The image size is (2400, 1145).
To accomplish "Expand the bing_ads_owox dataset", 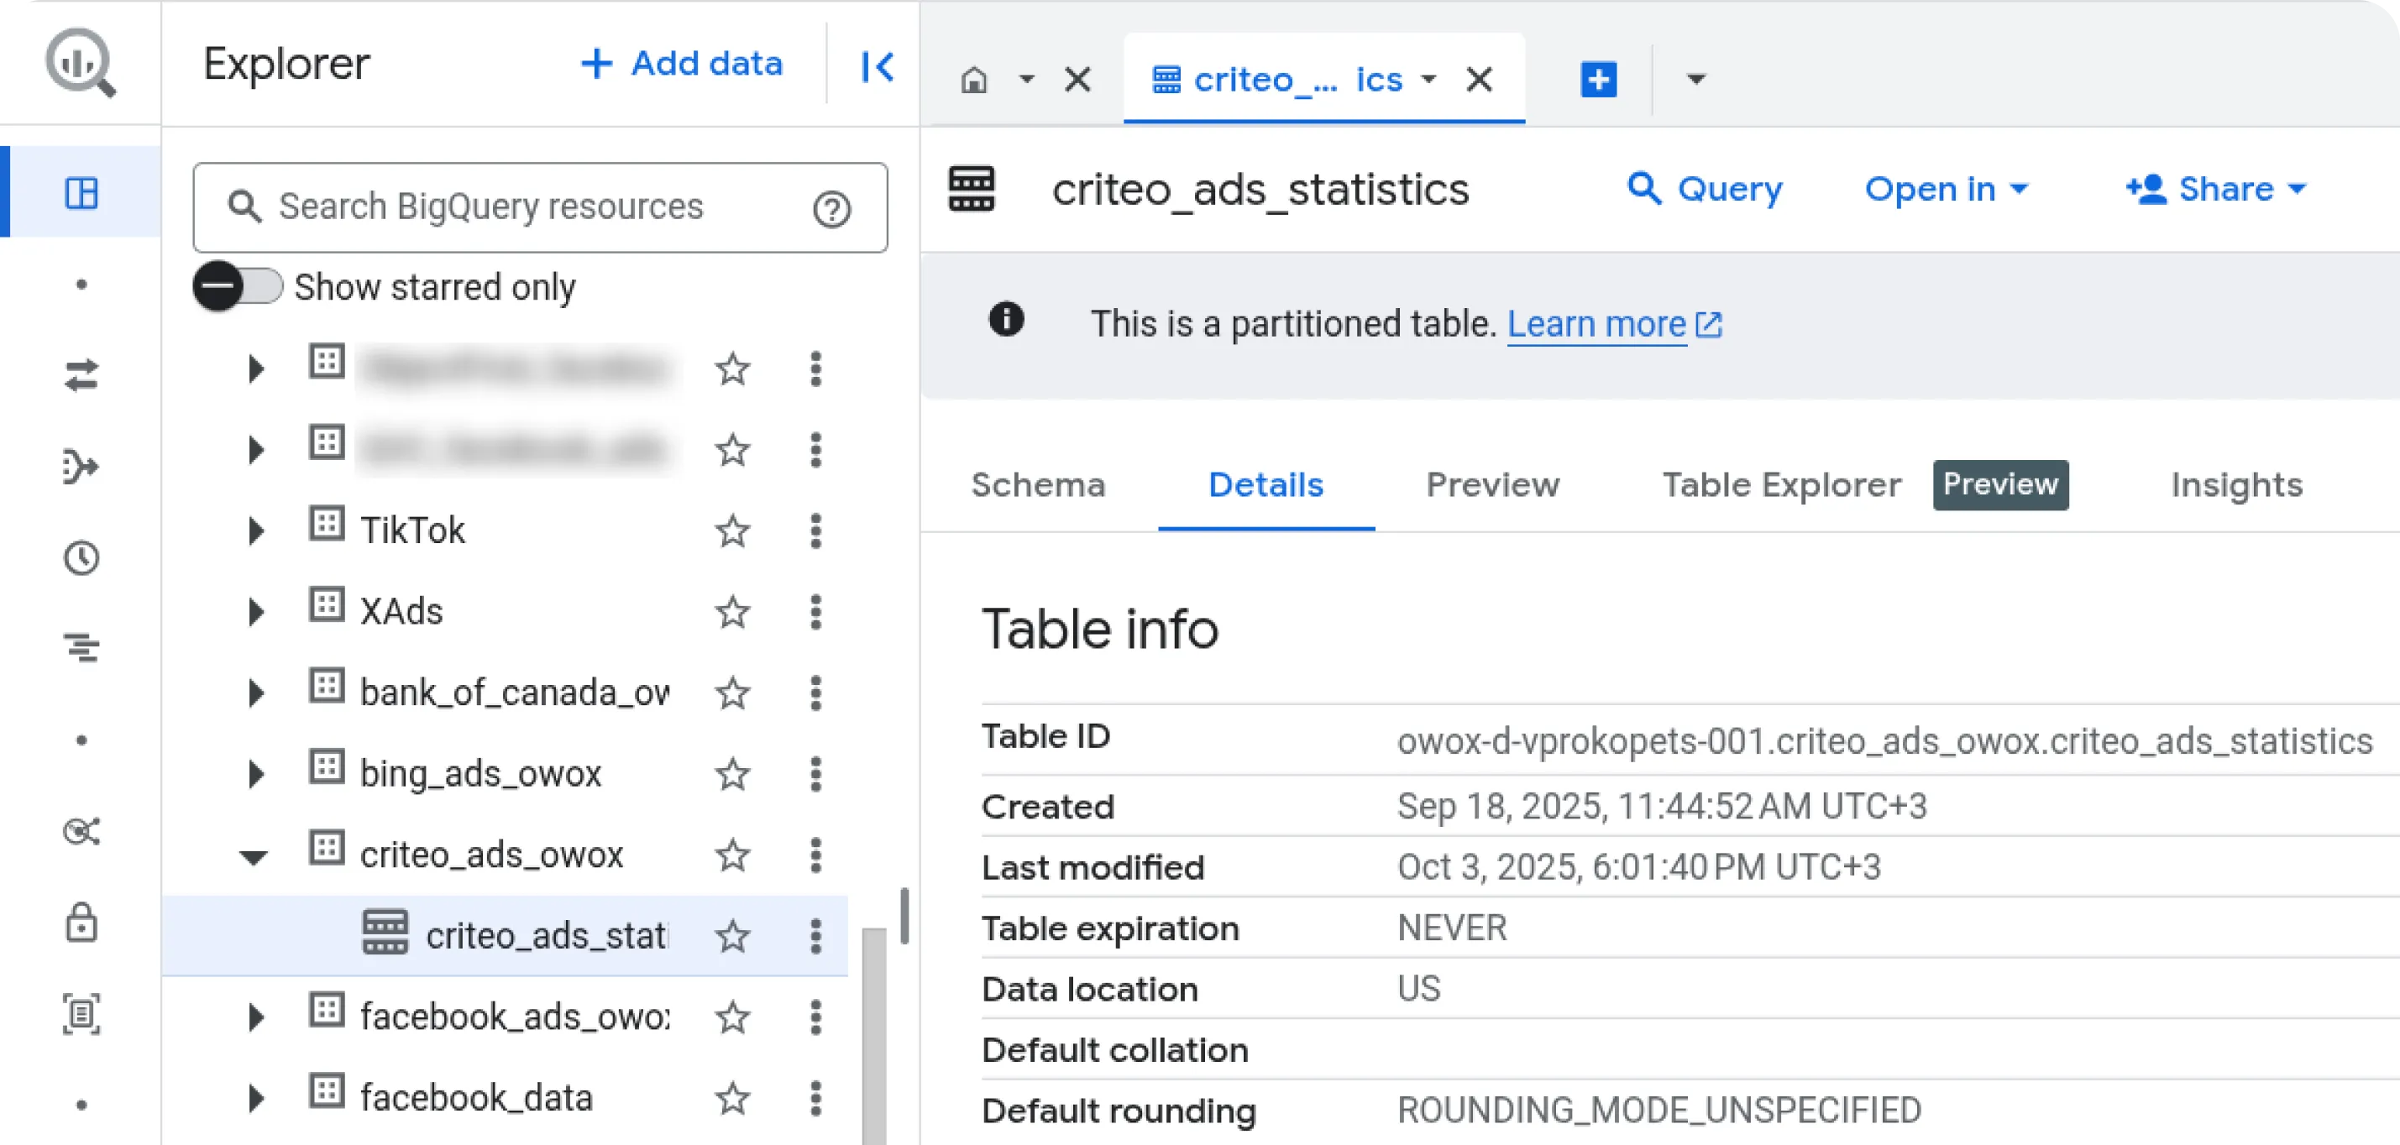I will (x=255, y=774).
